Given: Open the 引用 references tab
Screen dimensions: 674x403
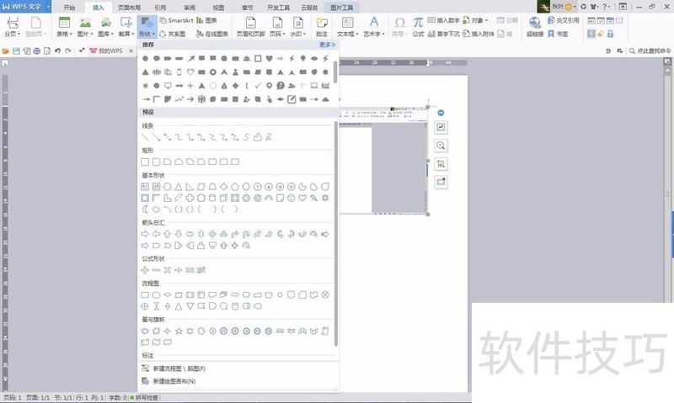Looking at the screenshot, I should [160, 8].
